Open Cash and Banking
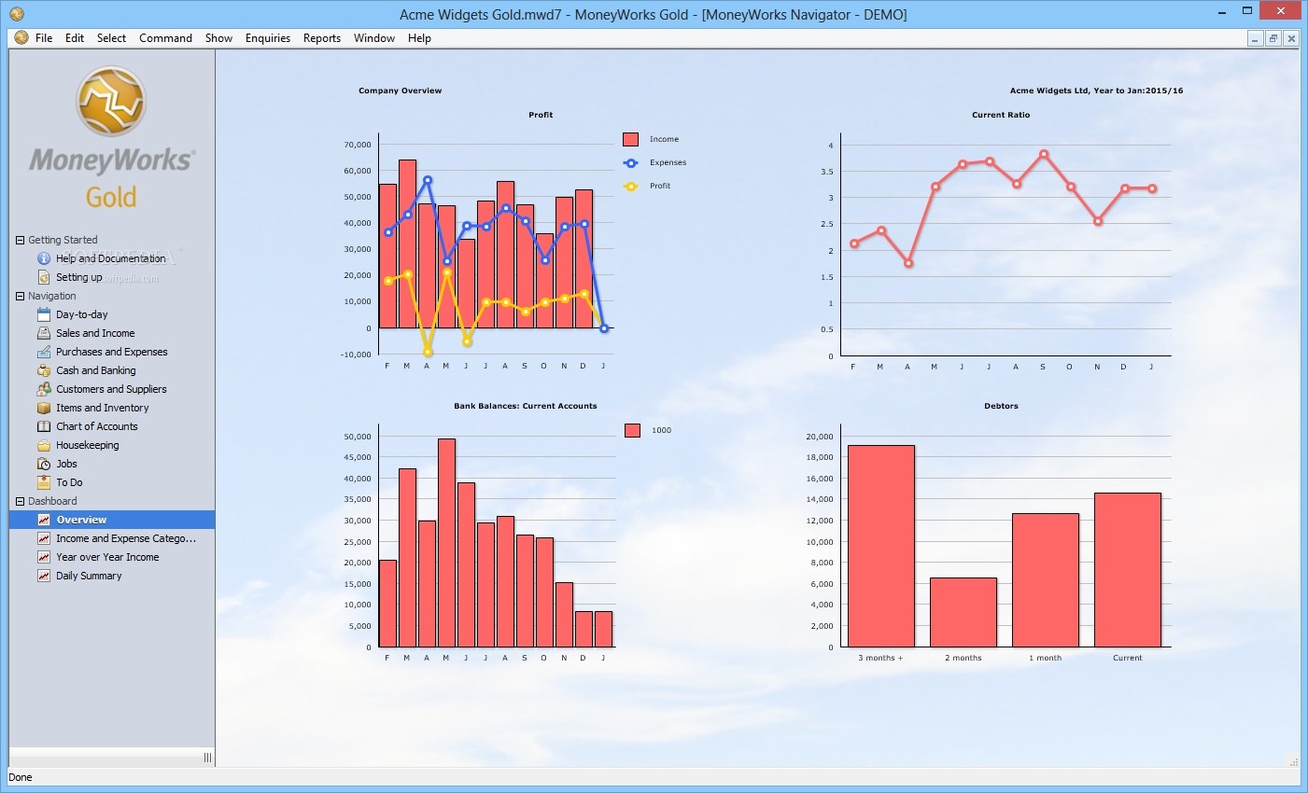Screen dimensions: 1308x793 coord(96,370)
